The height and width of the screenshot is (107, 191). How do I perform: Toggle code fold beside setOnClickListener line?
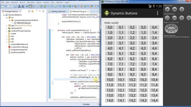tap(53, 81)
